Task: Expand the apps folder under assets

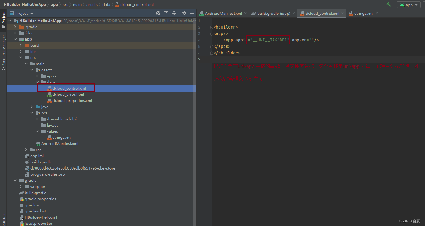Action: coord(37,76)
